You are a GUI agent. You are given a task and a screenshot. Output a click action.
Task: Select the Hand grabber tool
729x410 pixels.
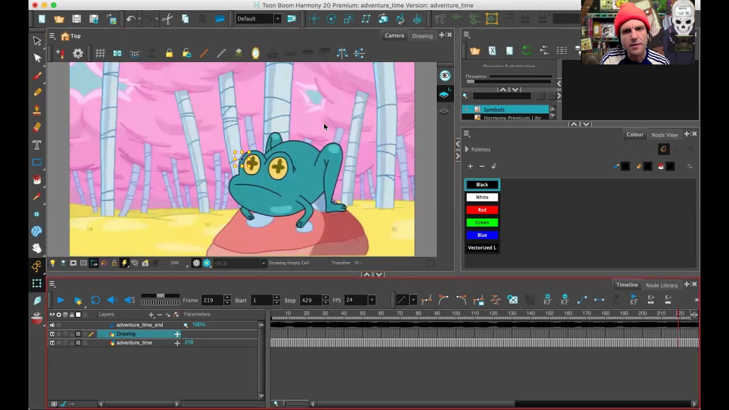tap(37, 248)
